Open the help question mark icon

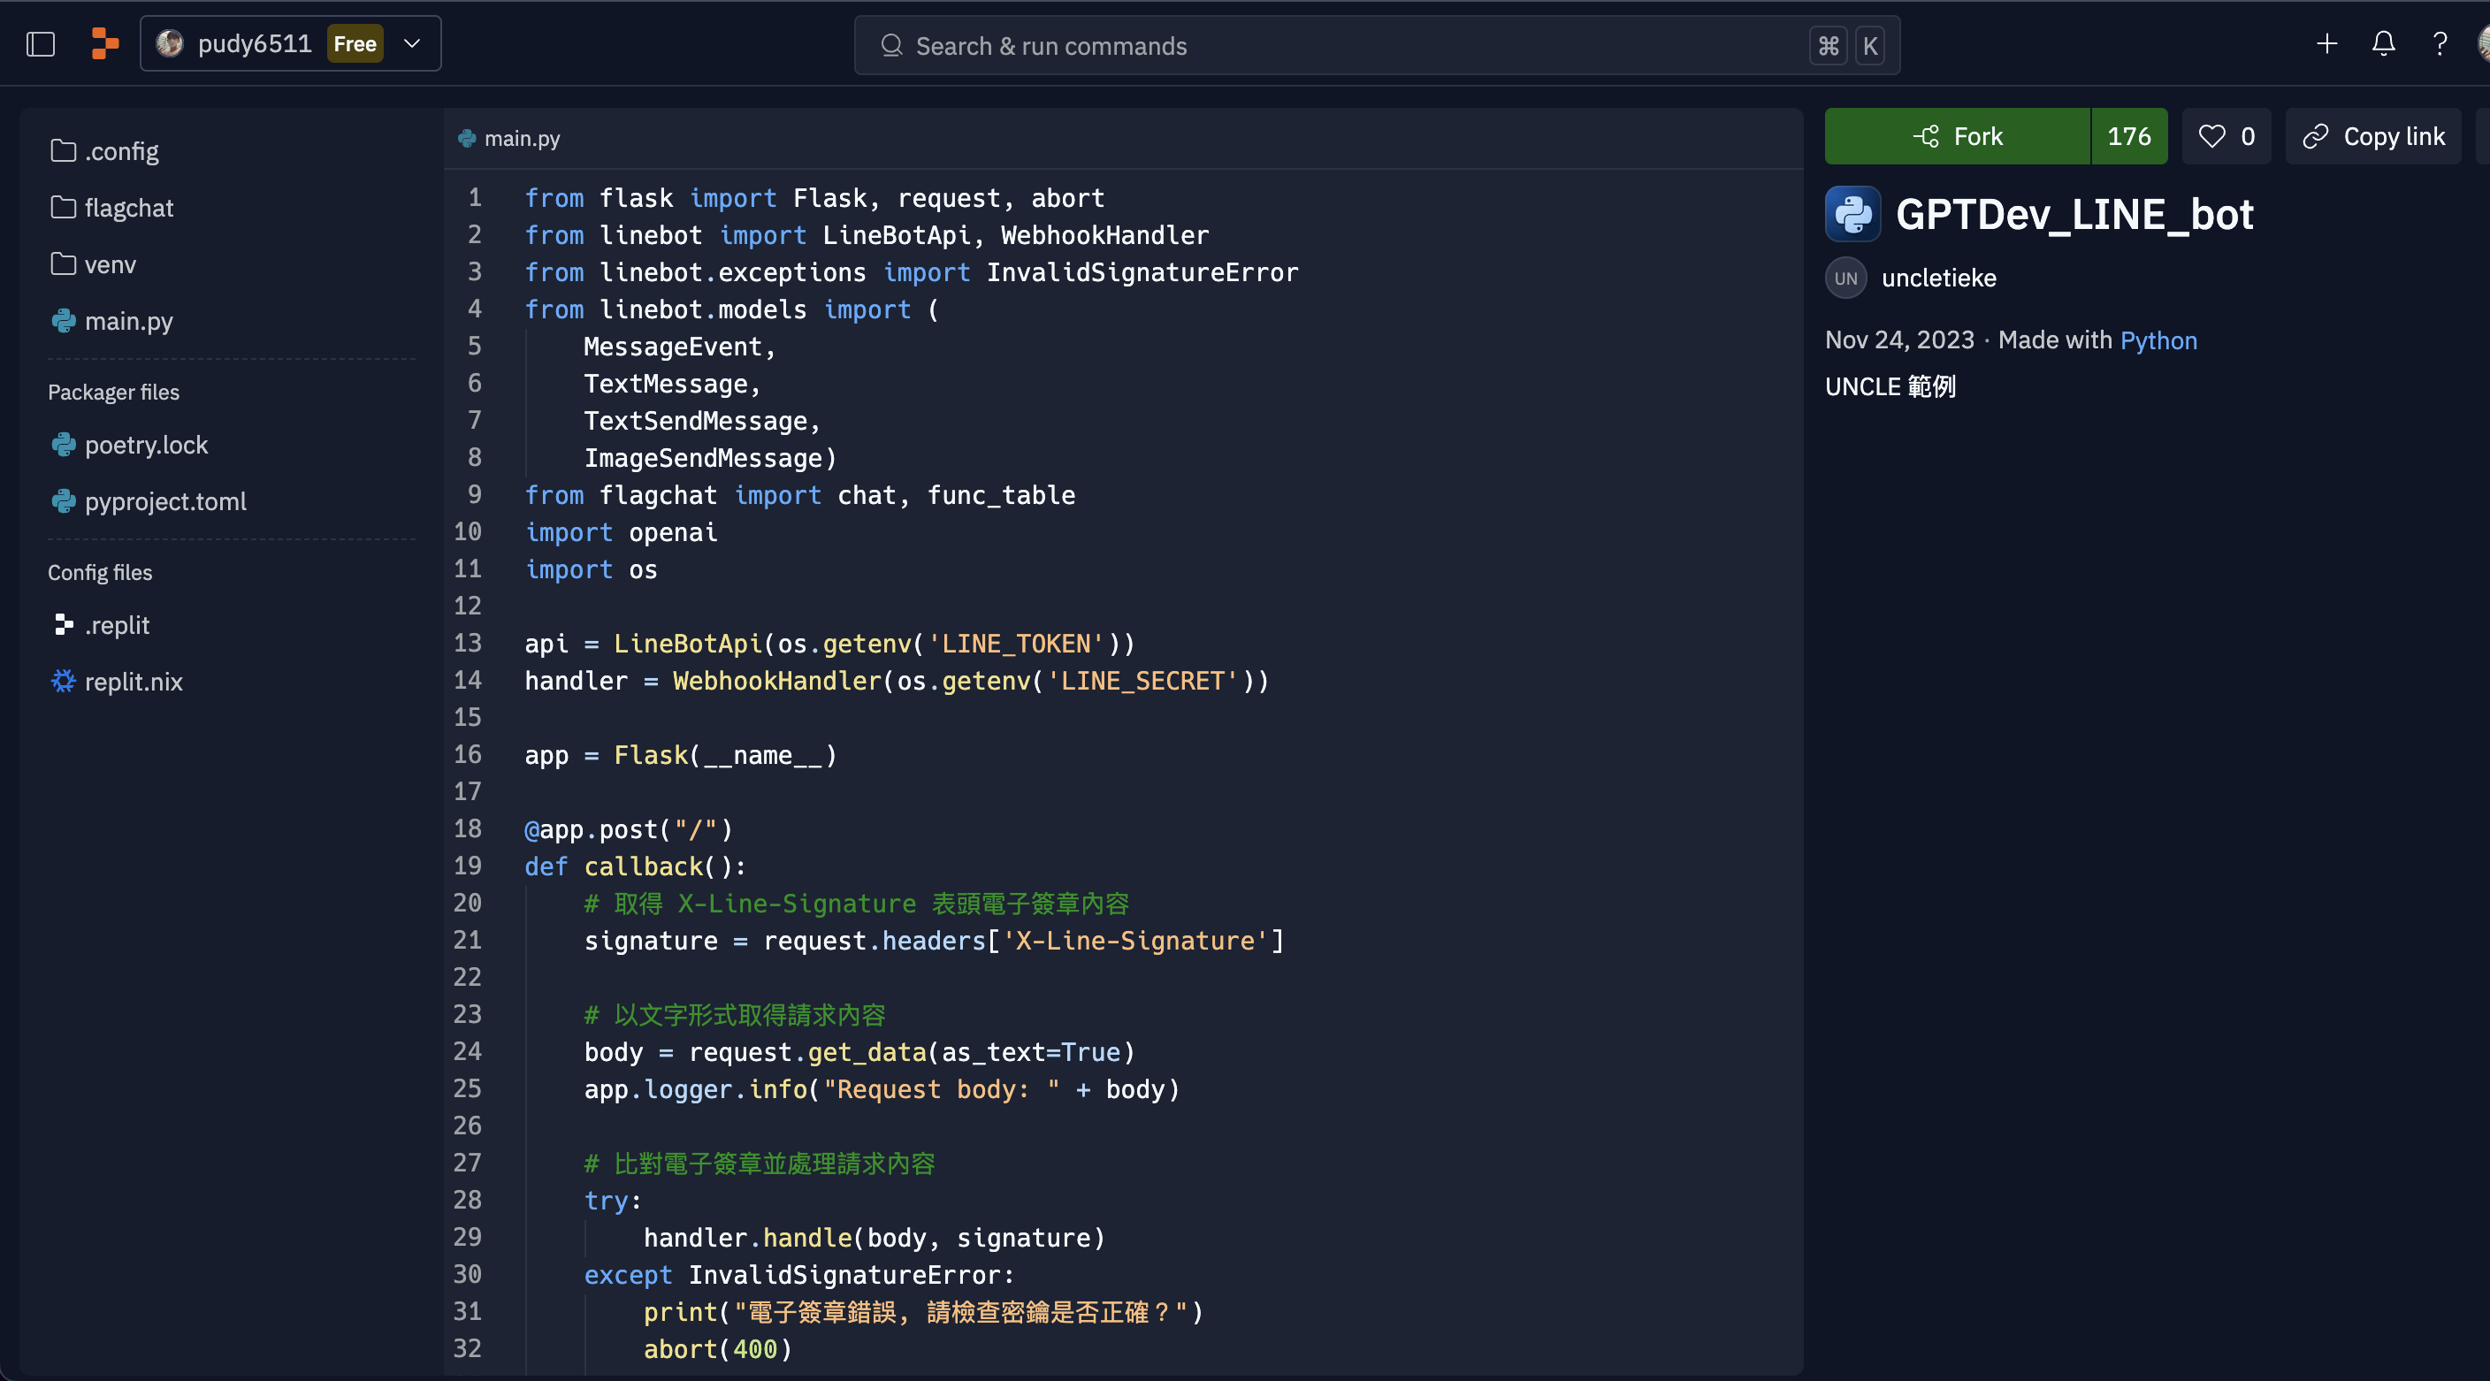click(2440, 43)
